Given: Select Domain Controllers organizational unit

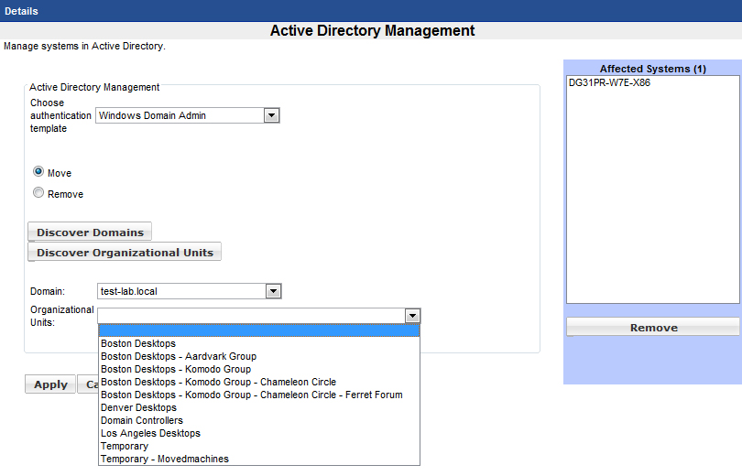Looking at the screenshot, I should click(142, 420).
